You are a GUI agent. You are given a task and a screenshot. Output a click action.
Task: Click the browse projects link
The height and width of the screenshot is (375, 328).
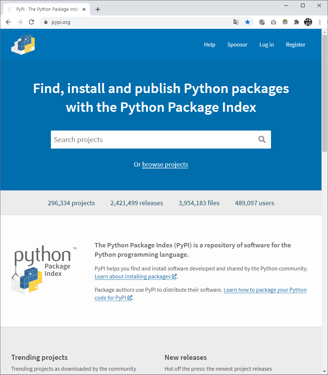point(165,164)
